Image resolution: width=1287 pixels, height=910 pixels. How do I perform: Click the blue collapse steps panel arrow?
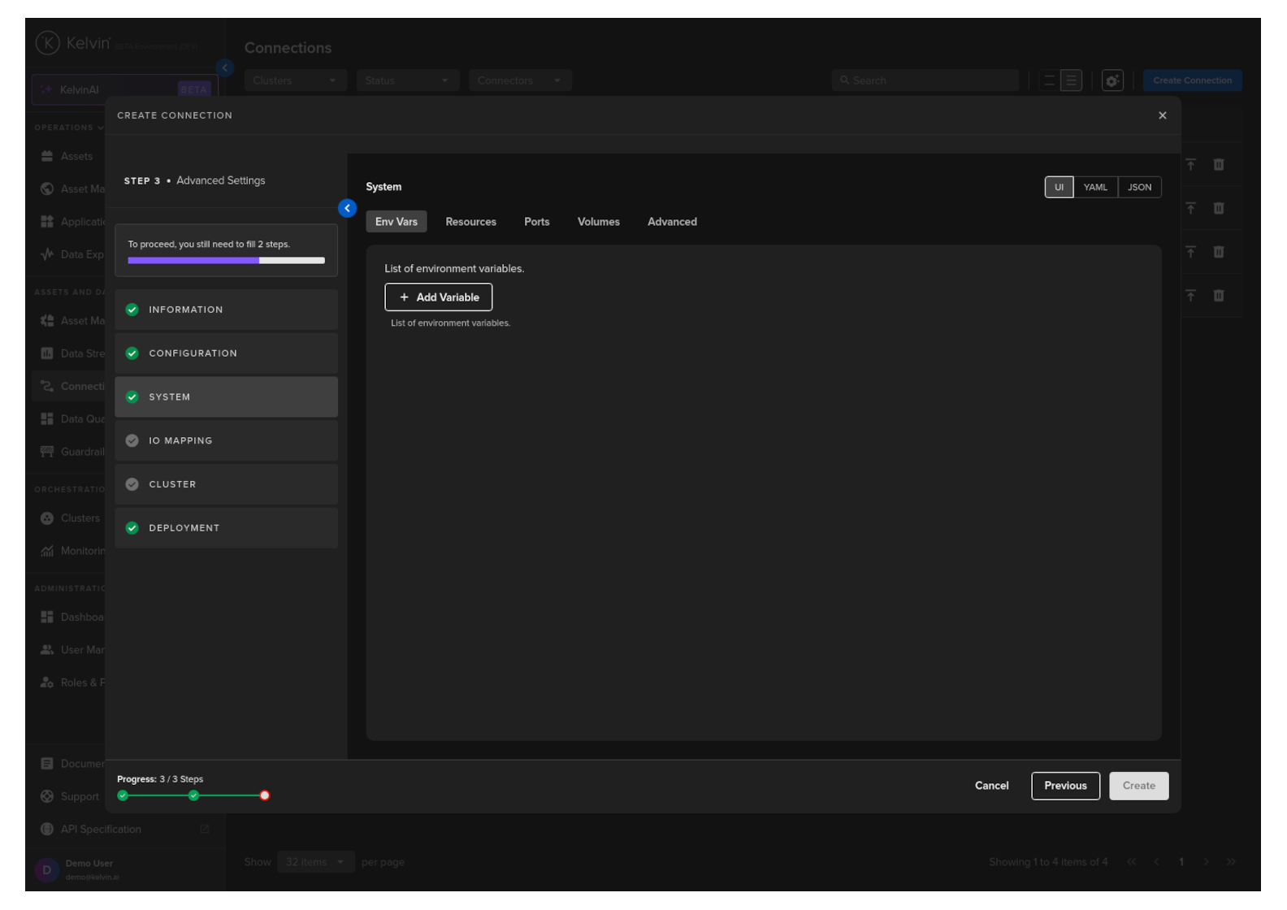pyautogui.click(x=347, y=209)
